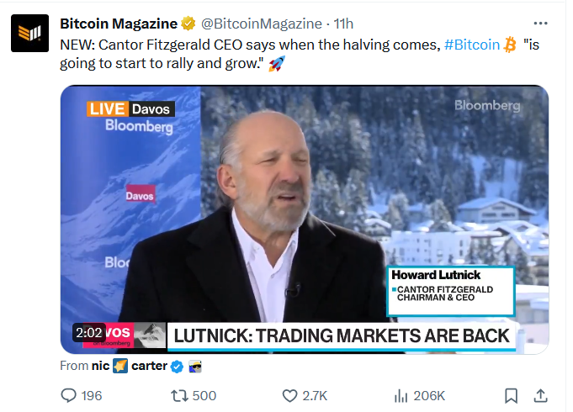View post analytics via bar-chart icon
This screenshot has height=412, width=573.
[401, 395]
